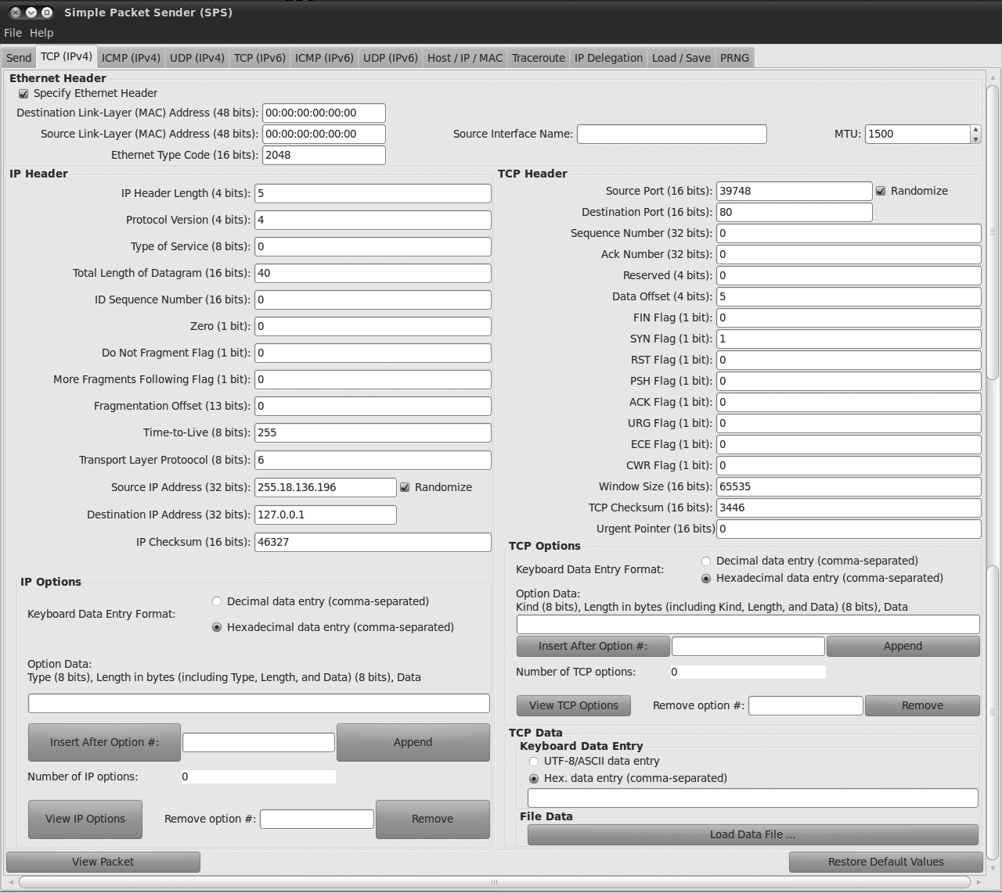Open the Help menu
1002x893 pixels.
(x=41, y=33)
